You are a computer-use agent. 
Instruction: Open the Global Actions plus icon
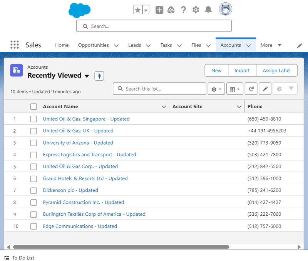click(x=159, y=10)
